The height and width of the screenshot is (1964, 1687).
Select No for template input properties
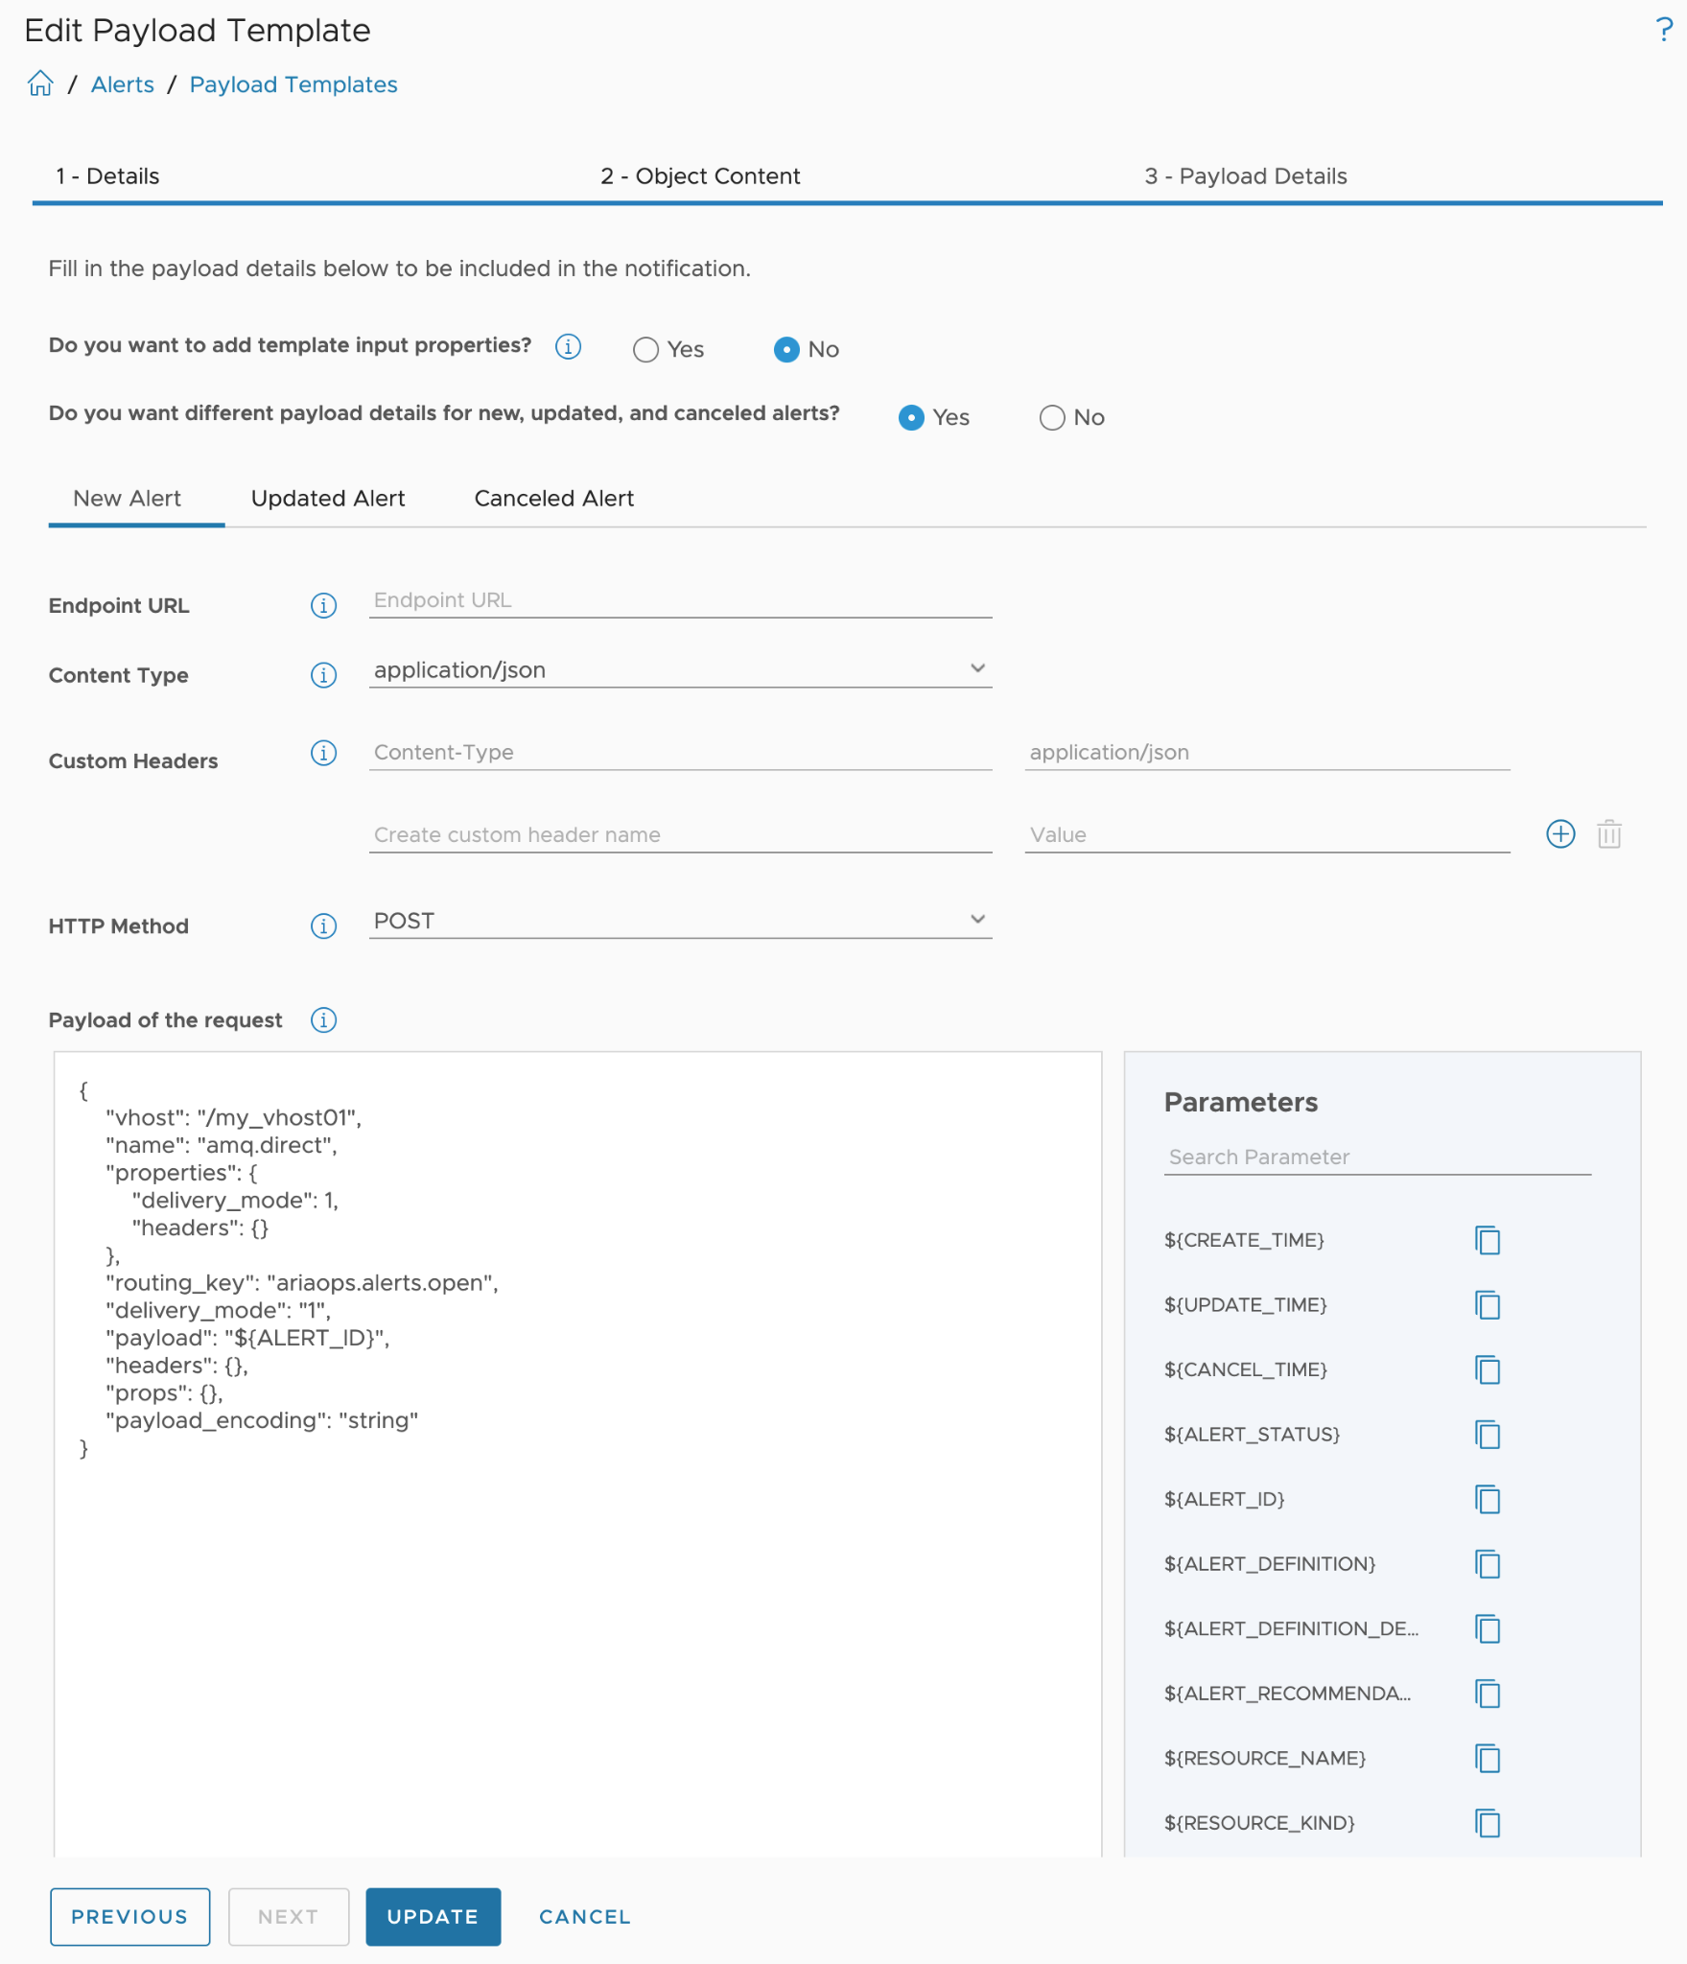pos(786,349)
